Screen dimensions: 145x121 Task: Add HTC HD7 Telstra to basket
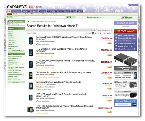(x=109, y=112)
